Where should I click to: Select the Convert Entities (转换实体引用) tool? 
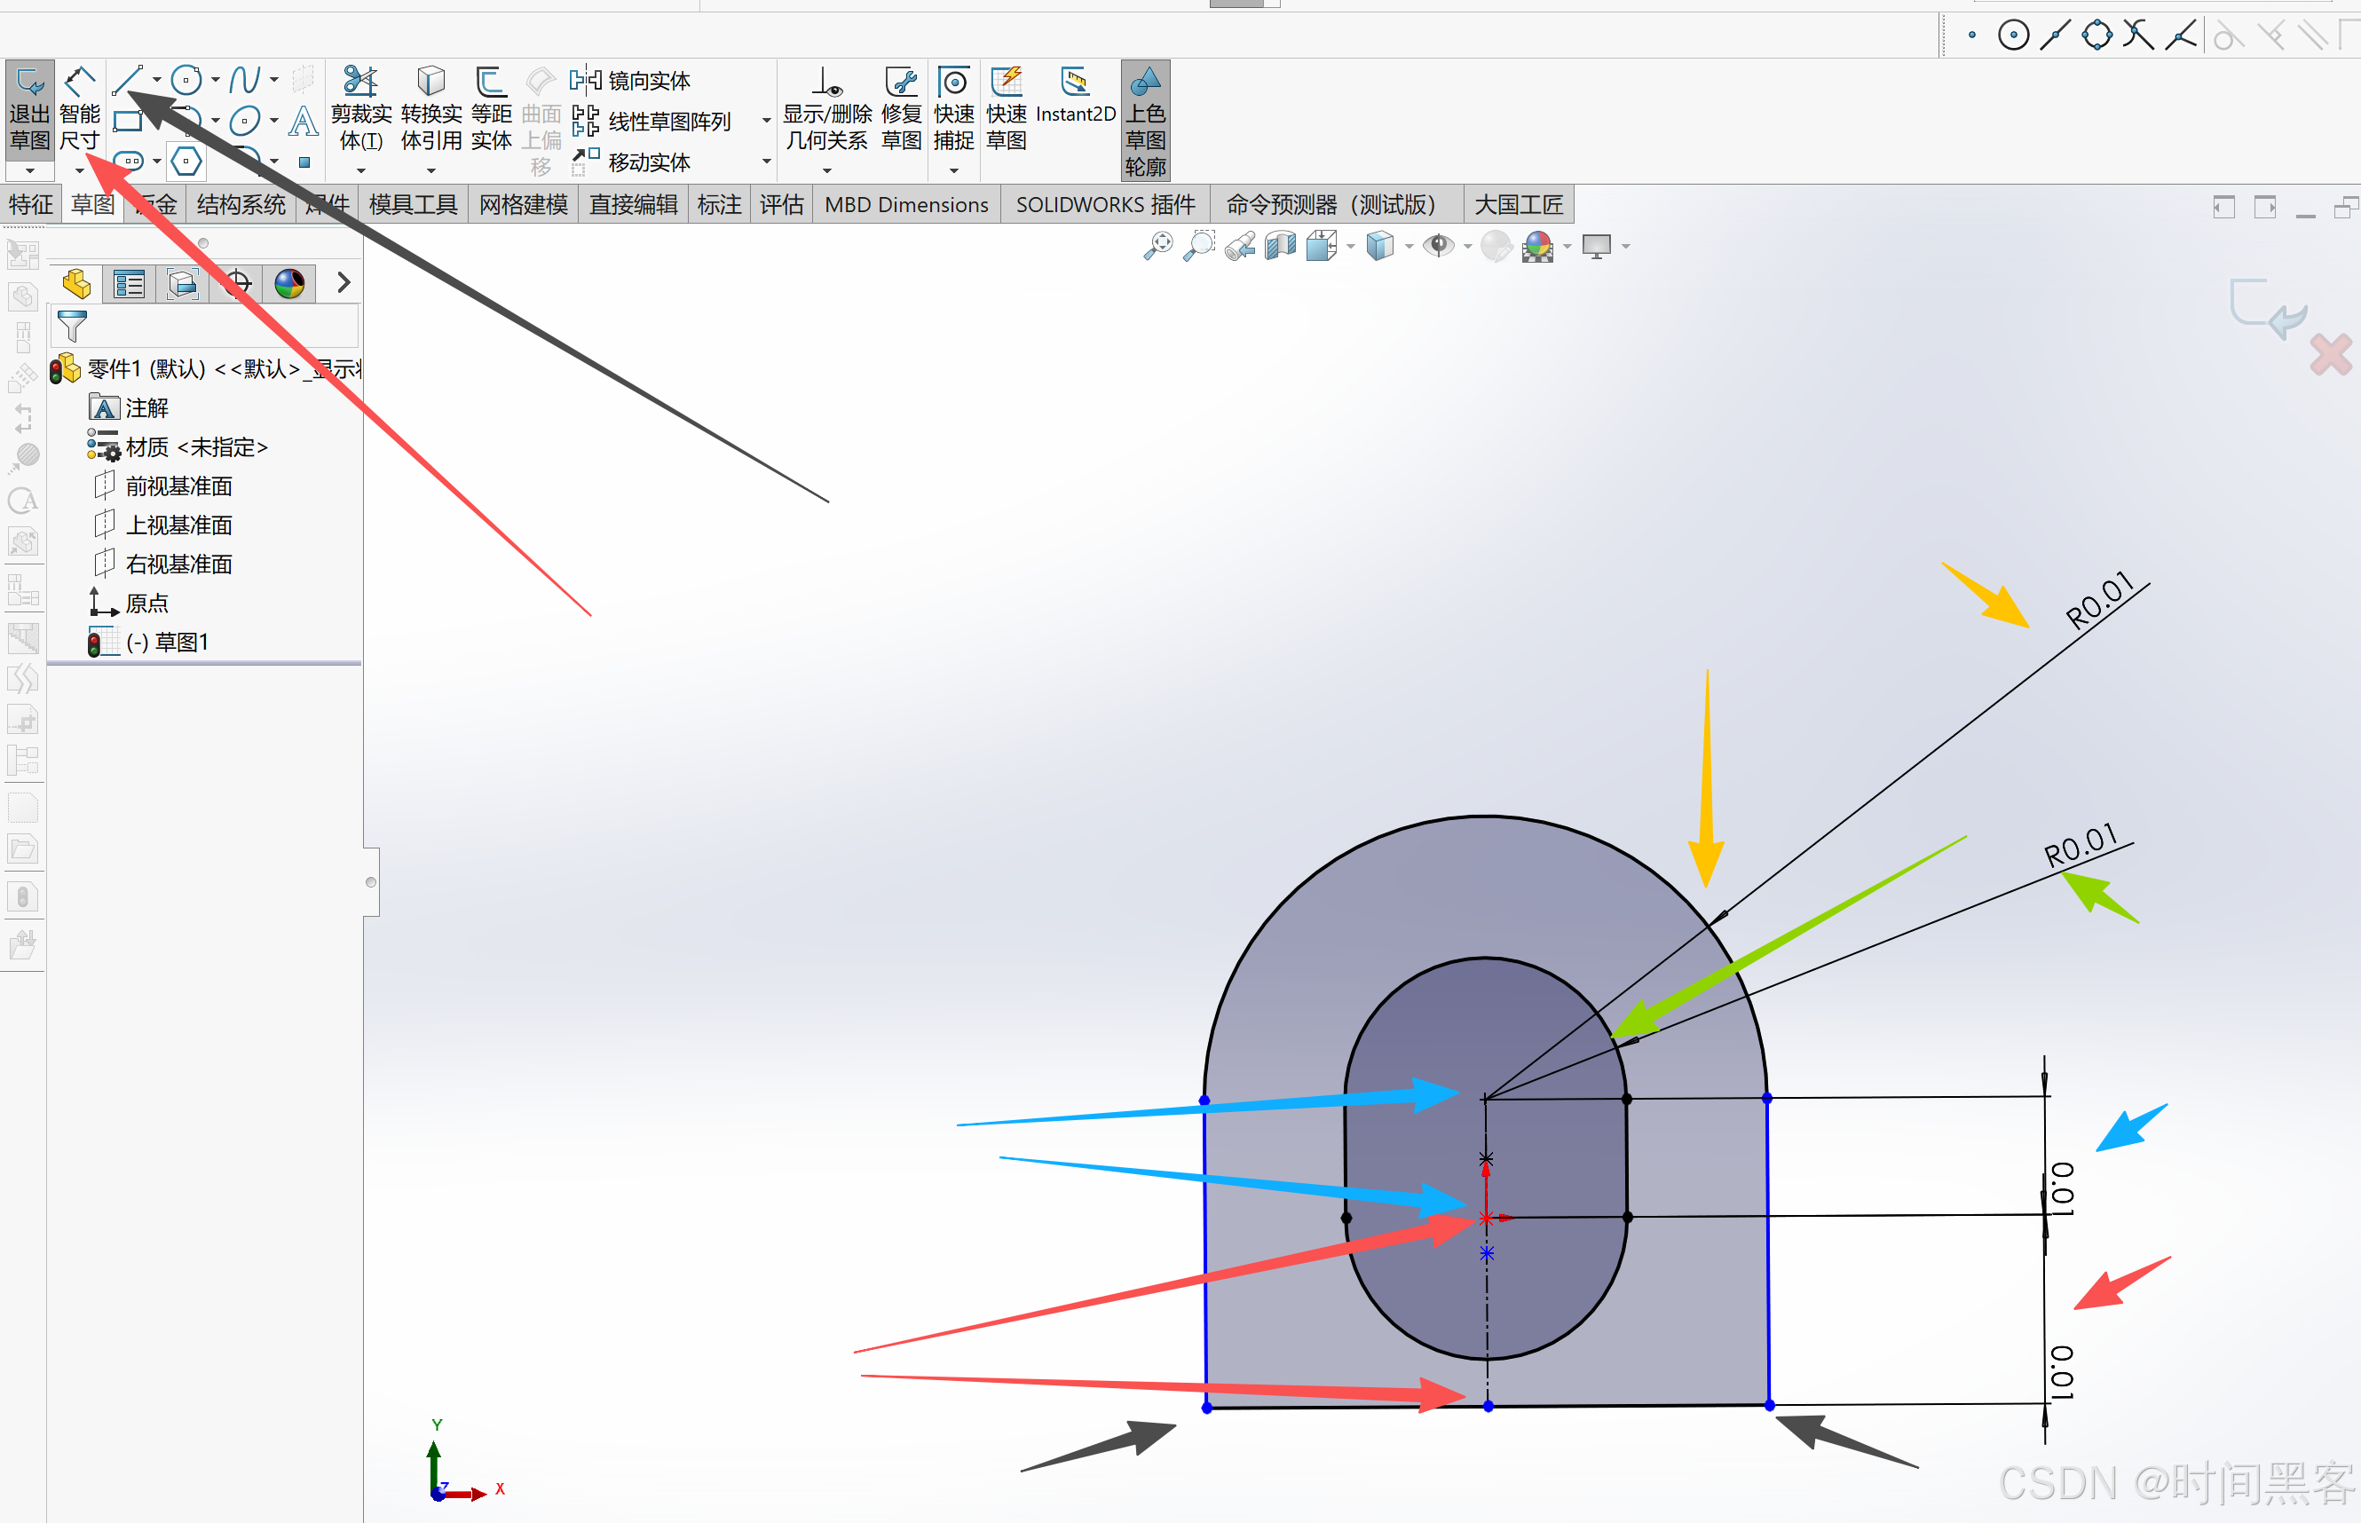[430, 81]
